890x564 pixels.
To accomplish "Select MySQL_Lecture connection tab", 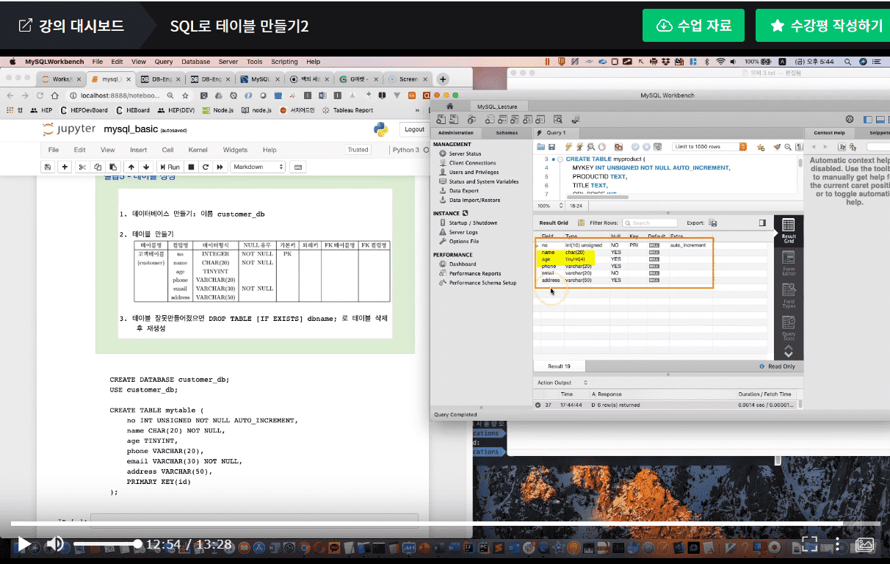I will 497,106.
